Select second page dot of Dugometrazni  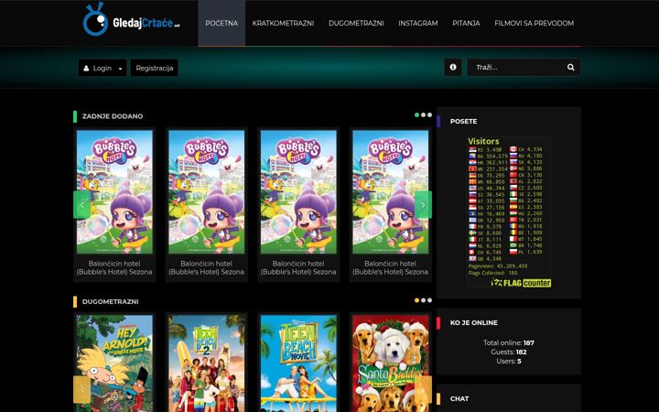coord(423,300)
